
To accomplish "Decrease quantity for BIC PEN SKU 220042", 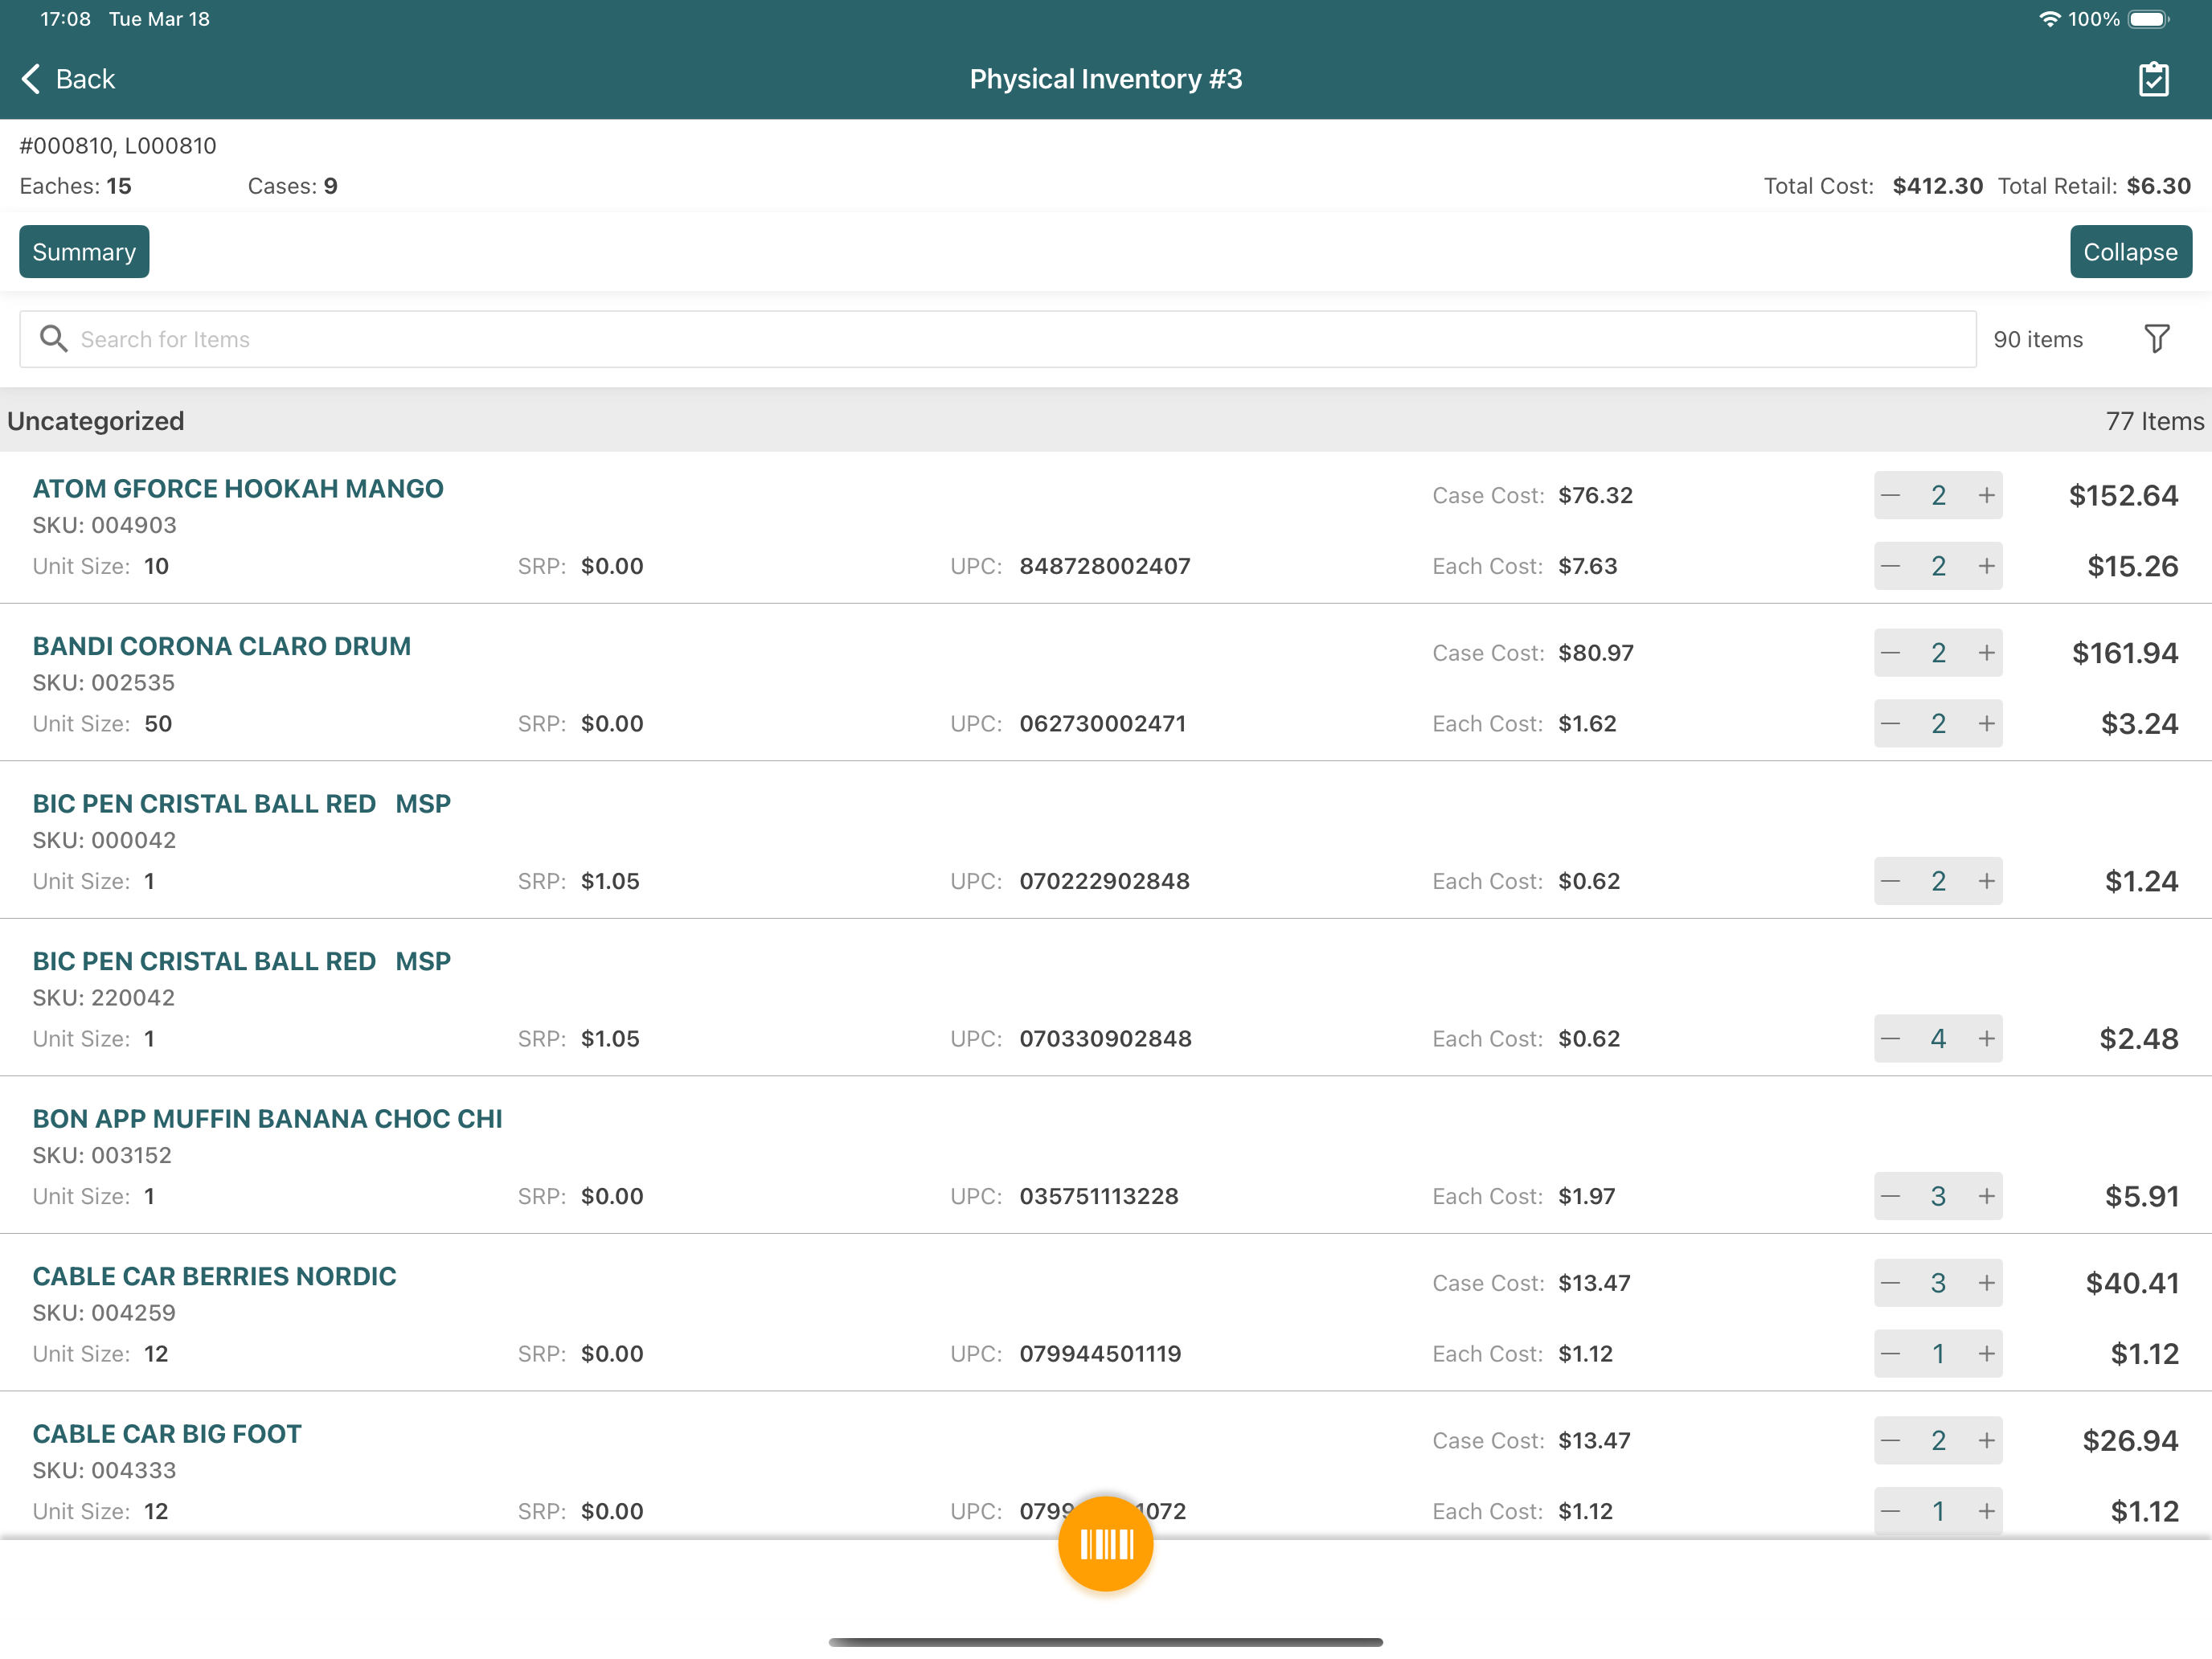I will [1890, 1039].
